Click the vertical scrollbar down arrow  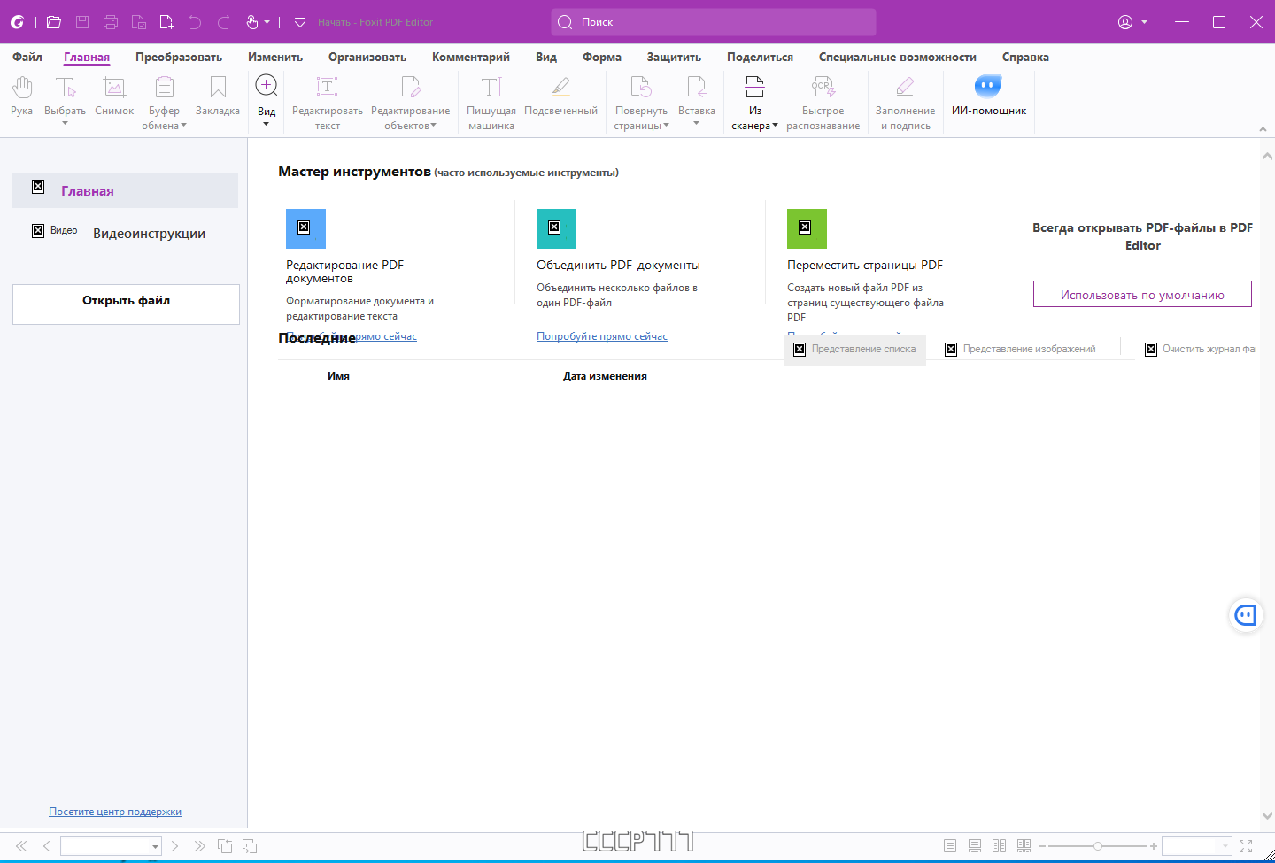coord(1267,816)
